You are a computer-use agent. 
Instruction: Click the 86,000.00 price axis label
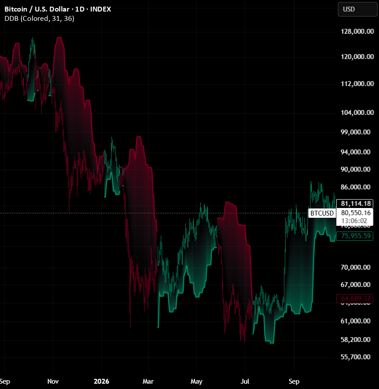[355, 187]
